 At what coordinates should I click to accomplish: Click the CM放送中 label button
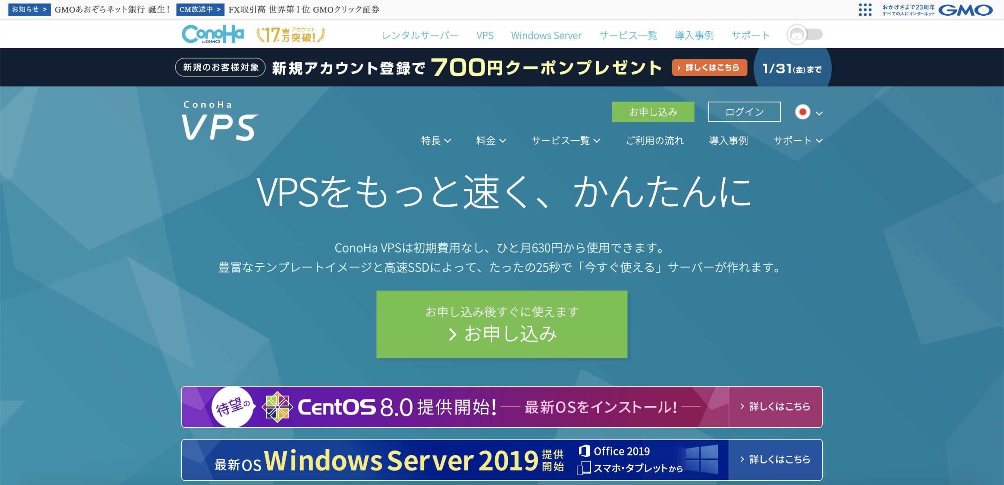click(x=200, y=9)
